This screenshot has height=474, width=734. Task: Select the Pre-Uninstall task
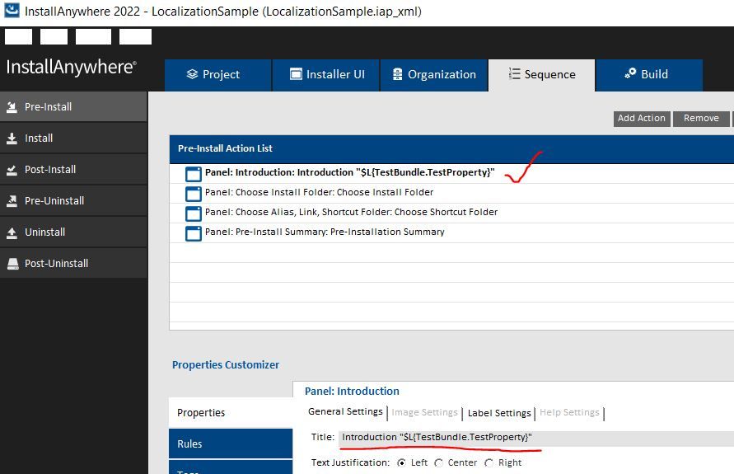(x=73, y=201)
